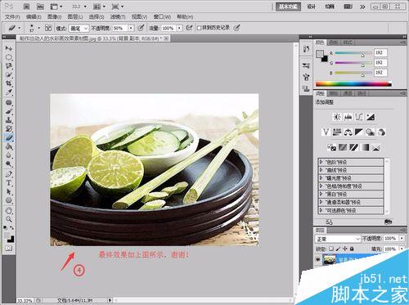Open the eraser mode dropdown
The height and width of the screenshot is (305, 409).
point(79,28)
